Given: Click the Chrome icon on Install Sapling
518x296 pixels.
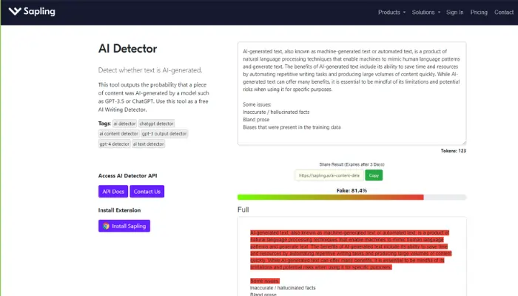Looking at the screenshot, I should point(106,226).
